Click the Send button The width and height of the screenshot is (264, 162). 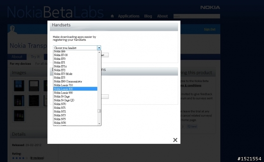click(192, 127)
